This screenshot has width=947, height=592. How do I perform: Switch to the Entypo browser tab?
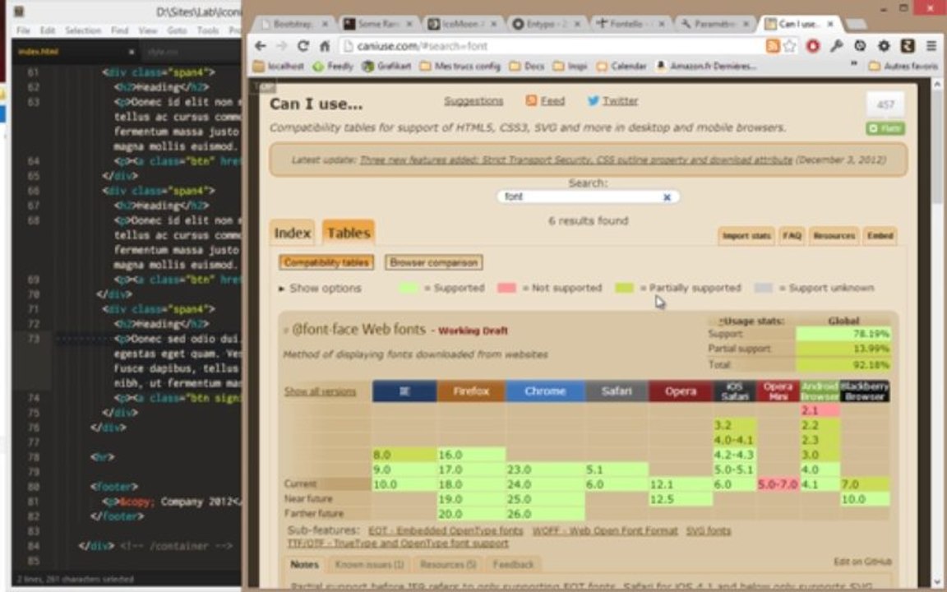coord(547,24)
